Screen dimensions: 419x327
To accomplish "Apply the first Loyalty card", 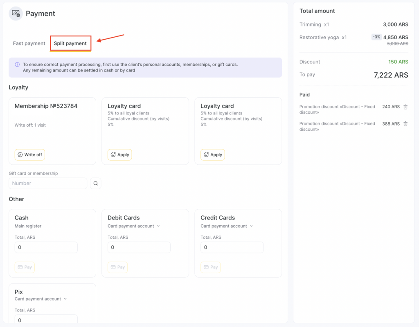I will coord(119,155).
